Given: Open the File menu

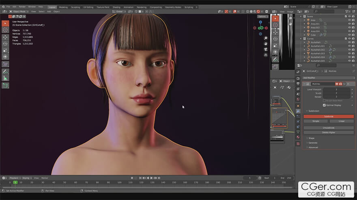Looking at the screenshot, I should click(x=8, y=7).
